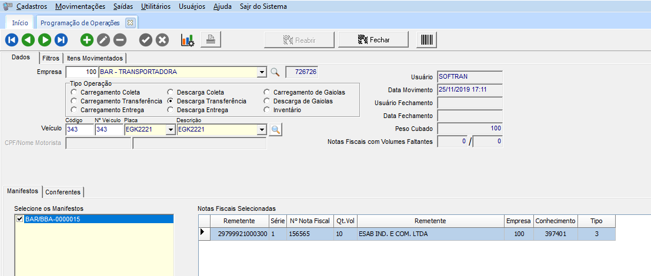Viewport: 651px width, 276px height.
Task: Expand the Placa dropdown arrow
Action: coord(170,130)
